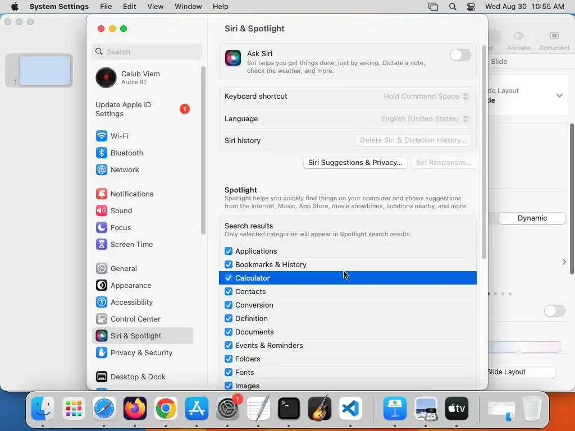Select Siri & Spotlight sidebar item
The image size is (575, 431).
142,336
